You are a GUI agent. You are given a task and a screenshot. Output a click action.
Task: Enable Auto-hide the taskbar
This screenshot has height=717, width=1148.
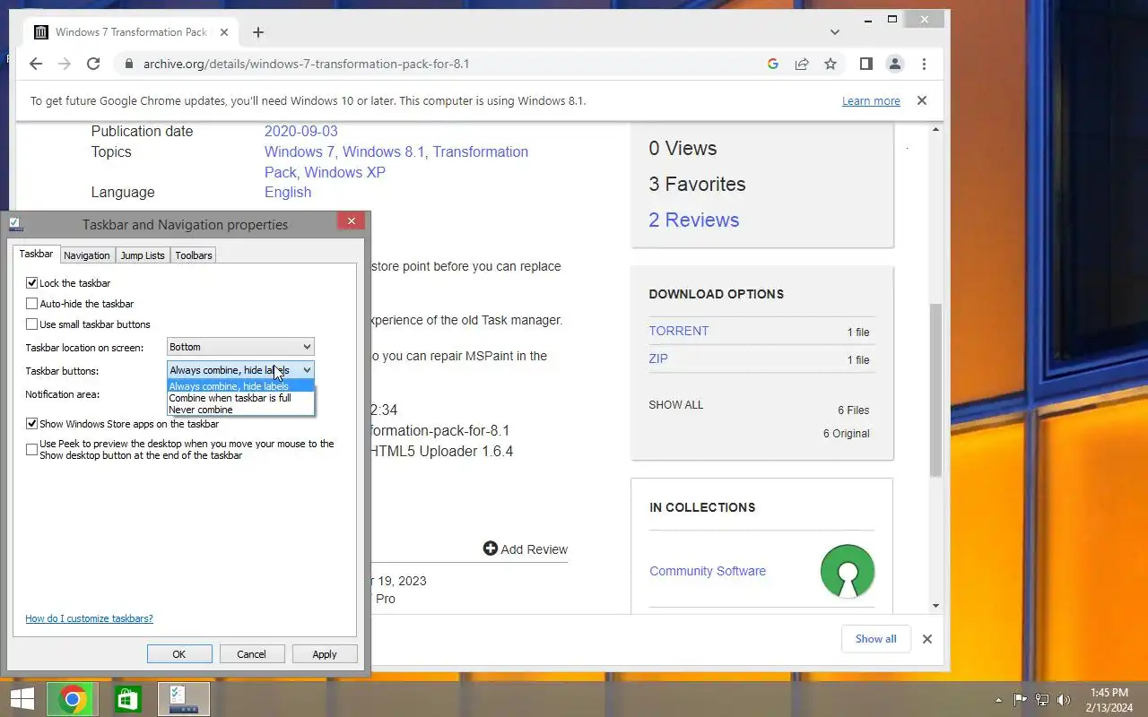pos(32,303)
